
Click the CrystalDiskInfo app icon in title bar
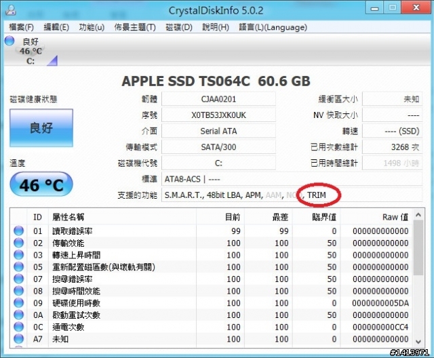(x=11, y=10)
